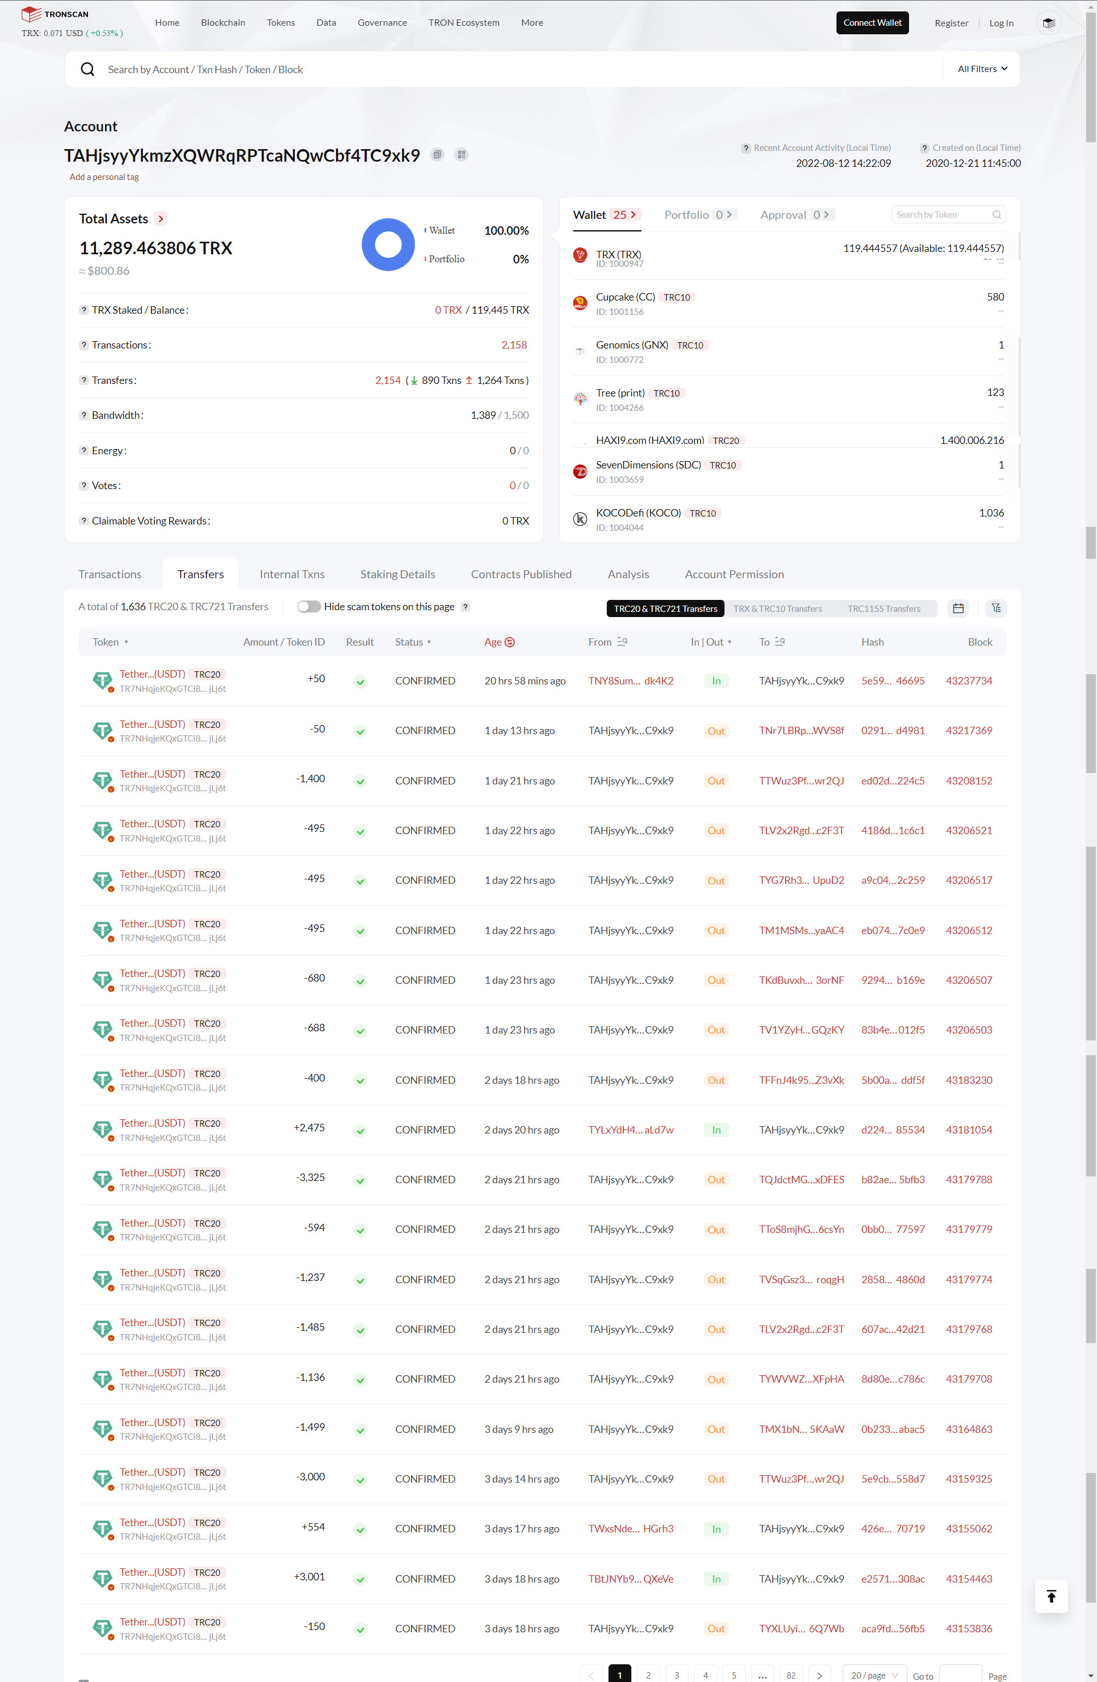1097x1682 pixels.
Task: Open the advanced filter icon in transfers
Action: click(996, 608)
